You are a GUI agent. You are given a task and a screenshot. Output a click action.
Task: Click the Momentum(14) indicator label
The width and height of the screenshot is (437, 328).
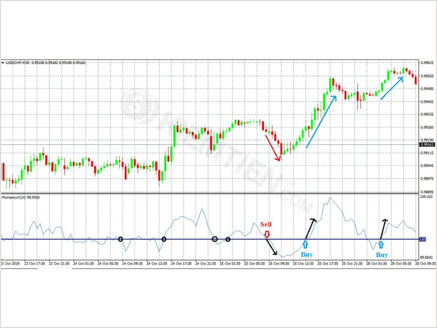point(15,196)
